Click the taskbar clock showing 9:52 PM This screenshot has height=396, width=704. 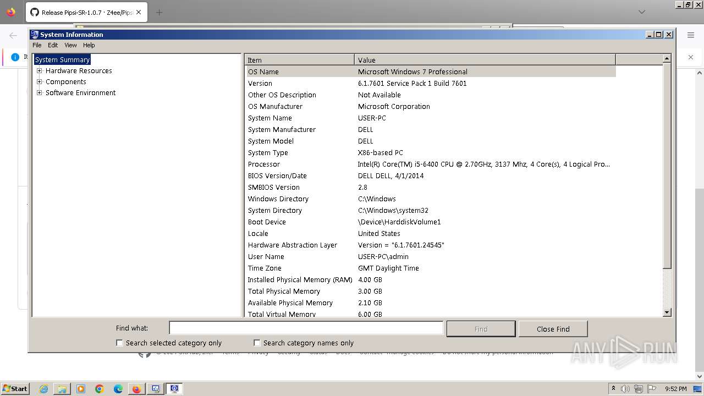tap(676, 389)
